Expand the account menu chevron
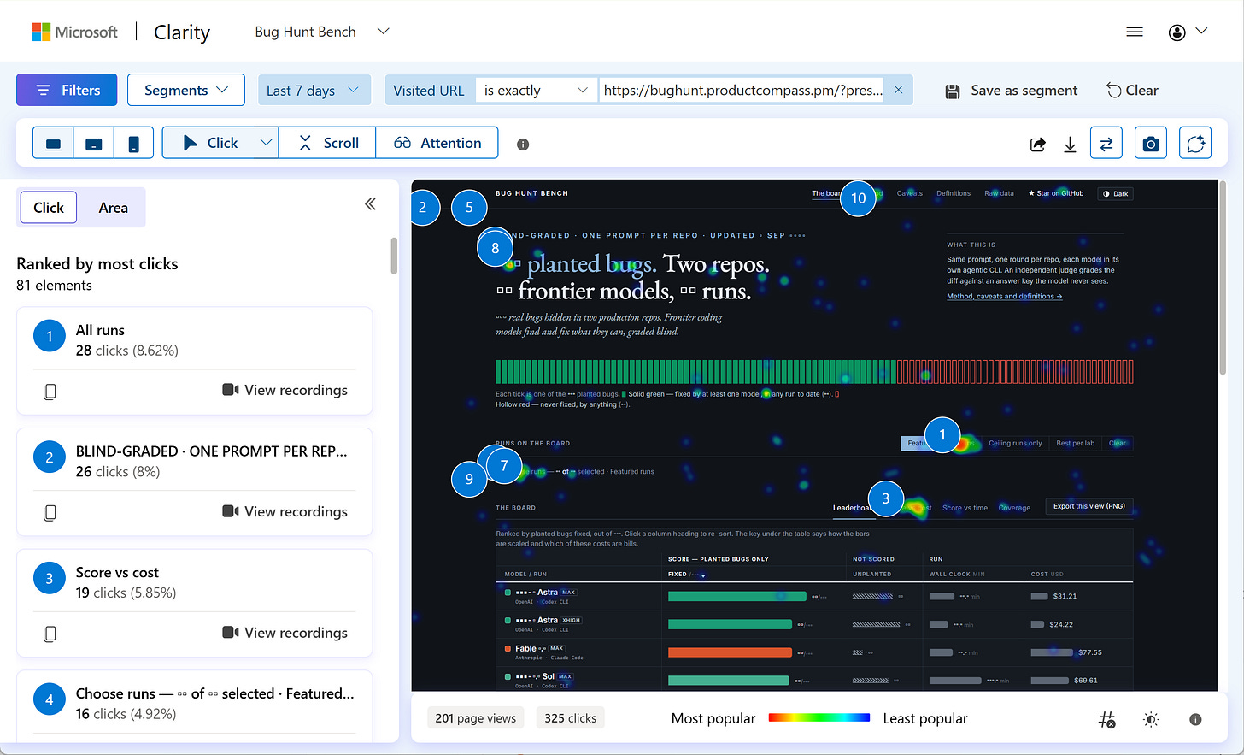This screenshot has height=755, width=1244. pos(1201,32)
